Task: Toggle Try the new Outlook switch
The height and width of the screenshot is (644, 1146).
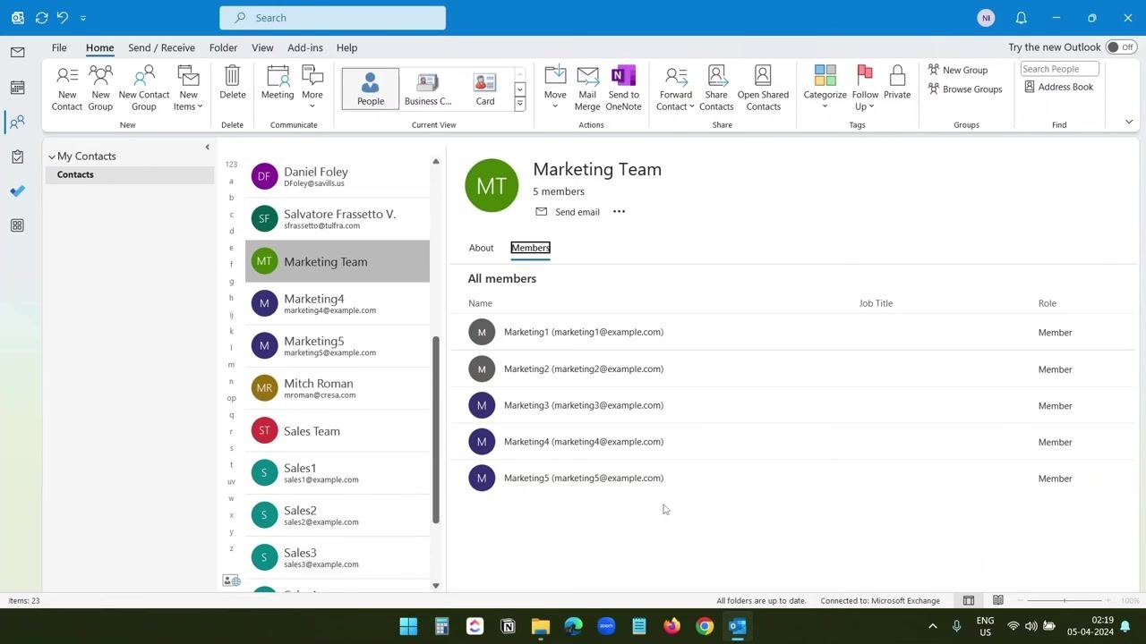Action: click(x=1119, y=47)
